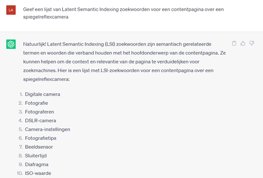
Task: Click the "Beeldsensor" keyword
Action: [x=38, y=147]
